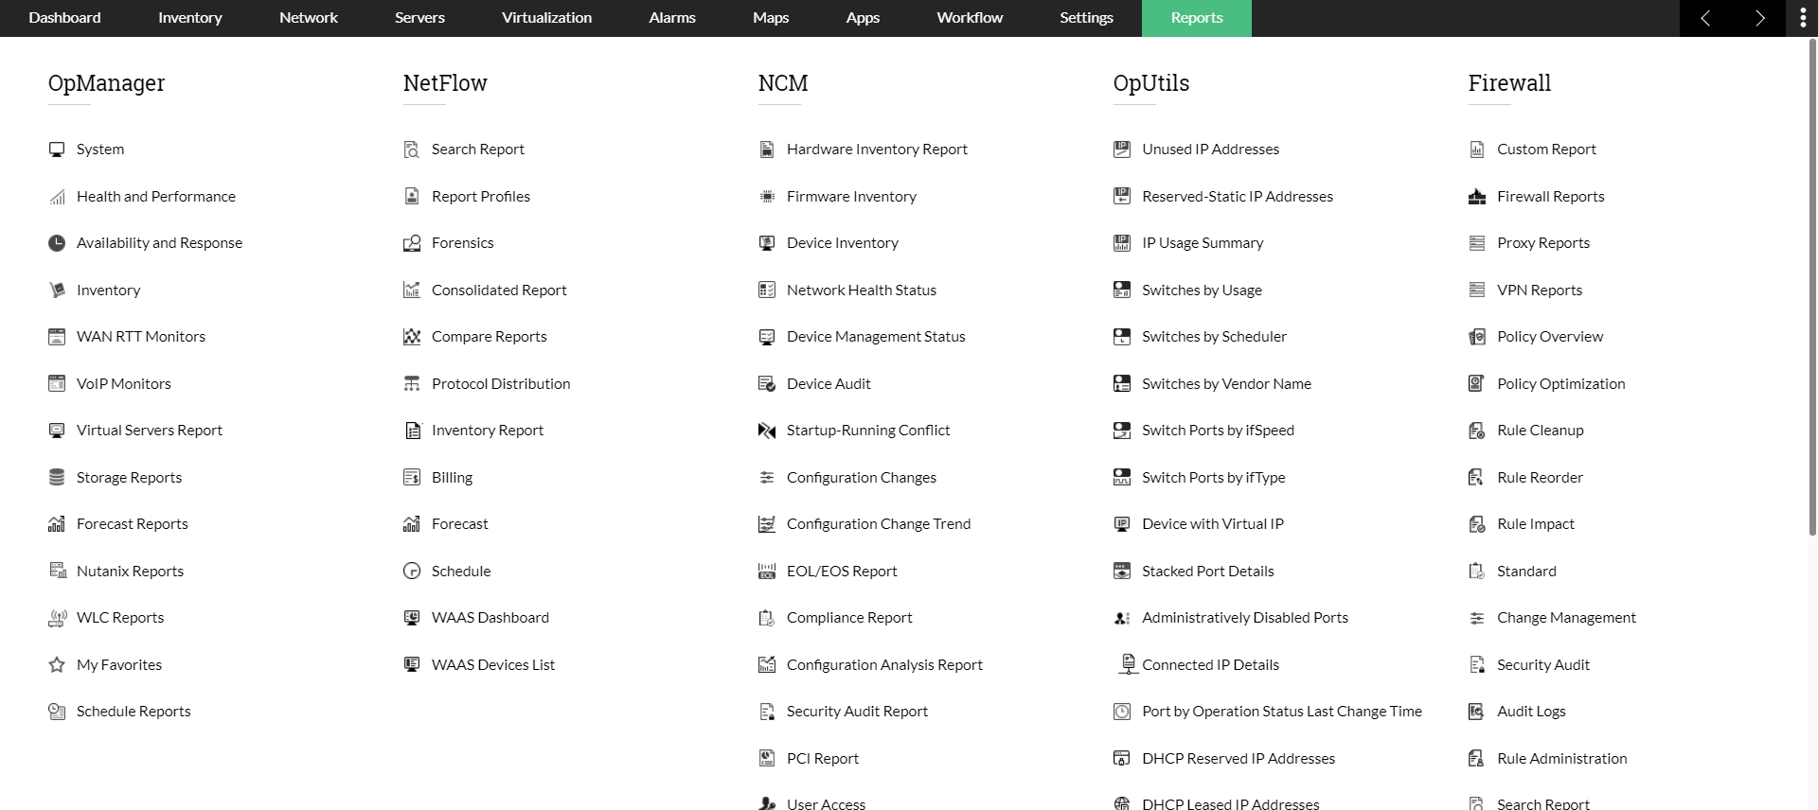Switch to the Inventory menu tab
The width and height of the screenshot is (1818, 810).
(190, 18)
